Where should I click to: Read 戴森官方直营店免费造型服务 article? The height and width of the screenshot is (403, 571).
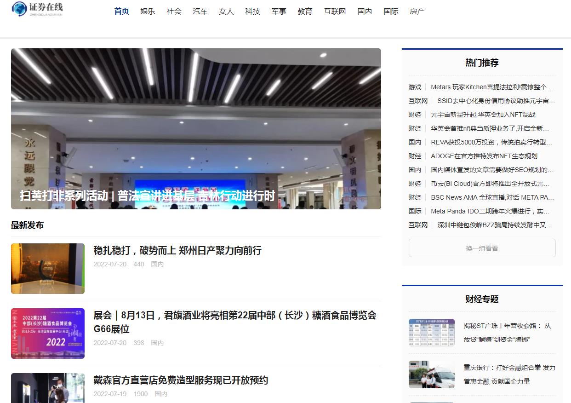click(x=181, y=380)
